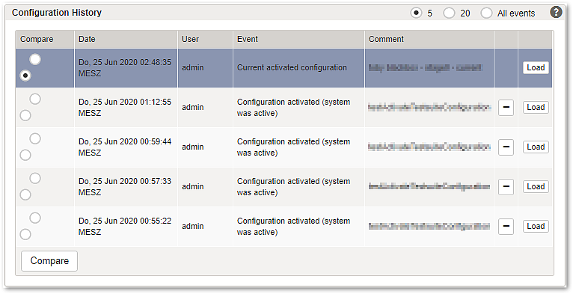Load the configuration from 01:12:55
This screenshot has height=294, width=573.
pos(536,108)
